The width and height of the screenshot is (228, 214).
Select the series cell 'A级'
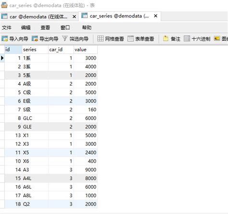pos(35,84)
